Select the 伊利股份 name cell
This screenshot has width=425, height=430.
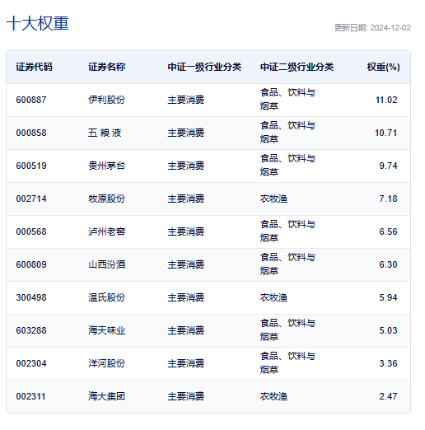[106, 100]
